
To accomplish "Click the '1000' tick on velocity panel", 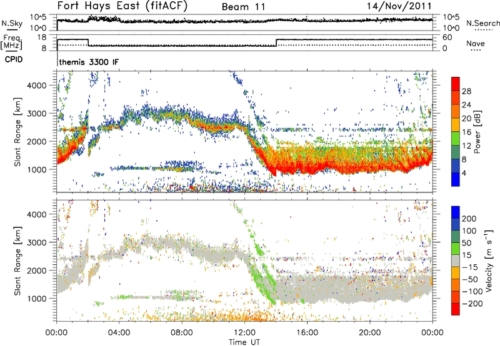I will 36,299.
